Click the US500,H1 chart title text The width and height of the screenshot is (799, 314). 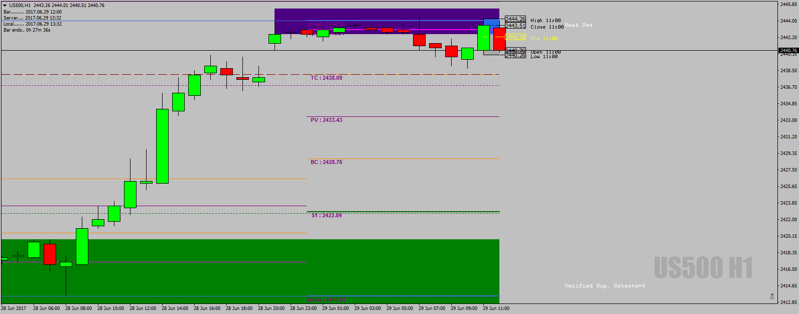pyautogui.click(x=20, y=6)
